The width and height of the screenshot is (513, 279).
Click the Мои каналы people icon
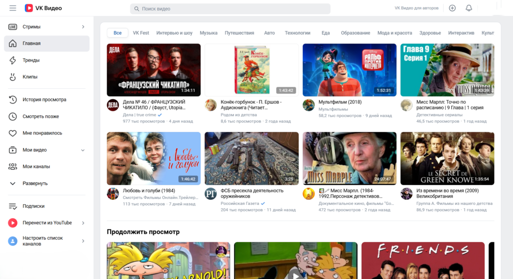[13, 167]
